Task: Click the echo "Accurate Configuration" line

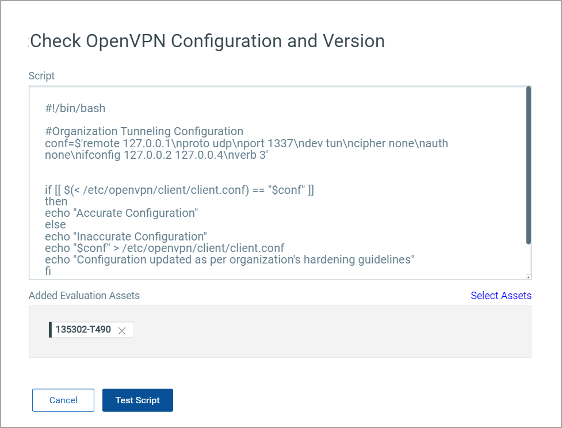Action: point(121,213)
